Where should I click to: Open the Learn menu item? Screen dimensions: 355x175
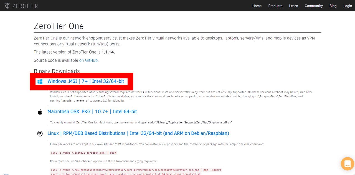[293, 6]
